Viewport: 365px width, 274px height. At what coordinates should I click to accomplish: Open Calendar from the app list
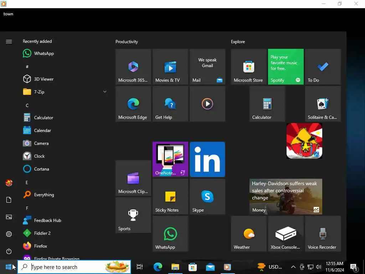click(x=65, y=131)
